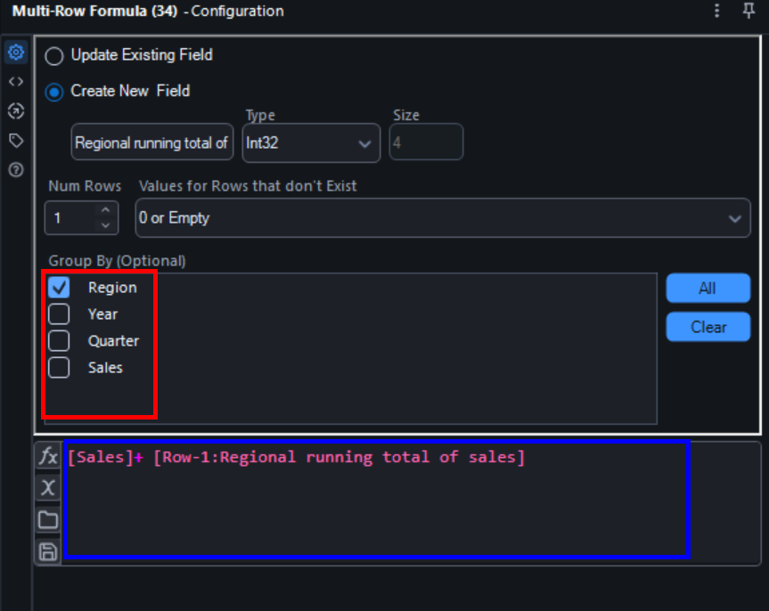Click in the expression editor formula
Image resolution: width=769 pixels, height=611 pixels.
[296, 457]
